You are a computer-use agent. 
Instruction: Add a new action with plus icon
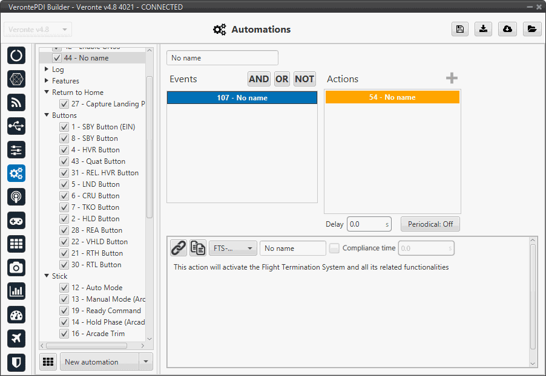[x=452, y=79]
